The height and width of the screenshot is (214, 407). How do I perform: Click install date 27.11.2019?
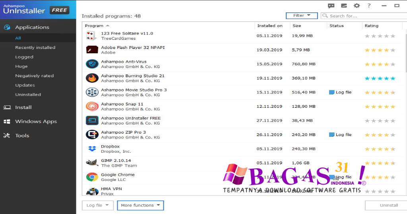(x=269, y=121)
